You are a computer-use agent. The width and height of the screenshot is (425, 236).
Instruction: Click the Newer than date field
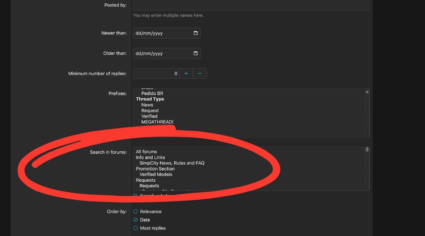tap(161, 33)
